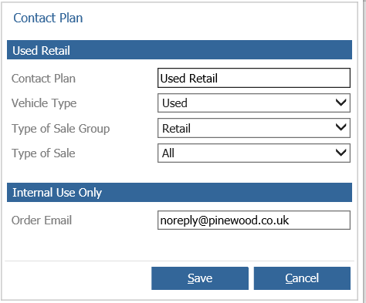Focus the Order Email text field
Screen dimensions: 366x303
254,220
